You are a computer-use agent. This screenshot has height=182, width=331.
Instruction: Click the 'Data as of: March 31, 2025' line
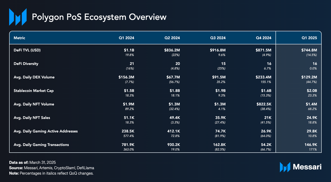[x=32, y=163]
